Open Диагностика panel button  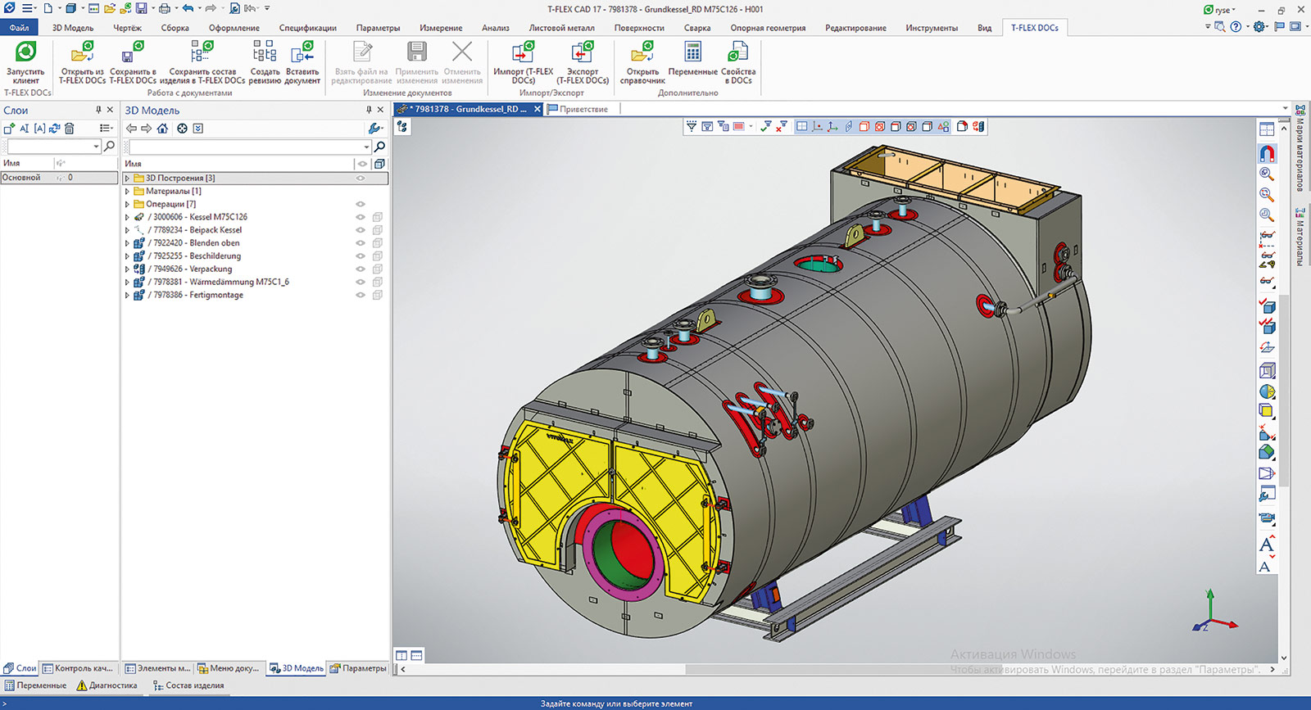tap(107, 685)
